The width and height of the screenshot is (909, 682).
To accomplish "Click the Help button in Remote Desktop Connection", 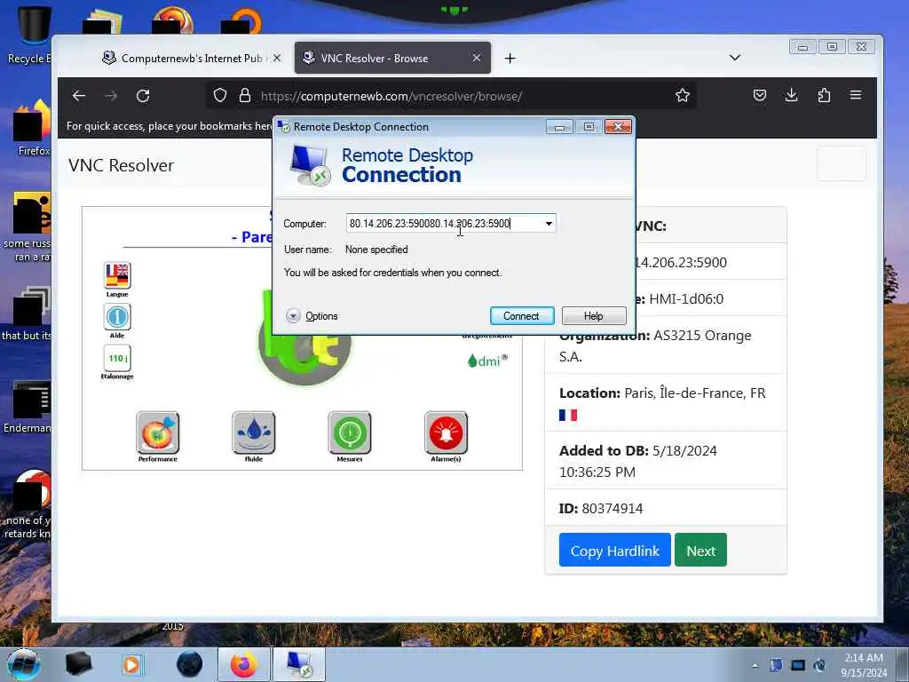I will tap(594, 316).
